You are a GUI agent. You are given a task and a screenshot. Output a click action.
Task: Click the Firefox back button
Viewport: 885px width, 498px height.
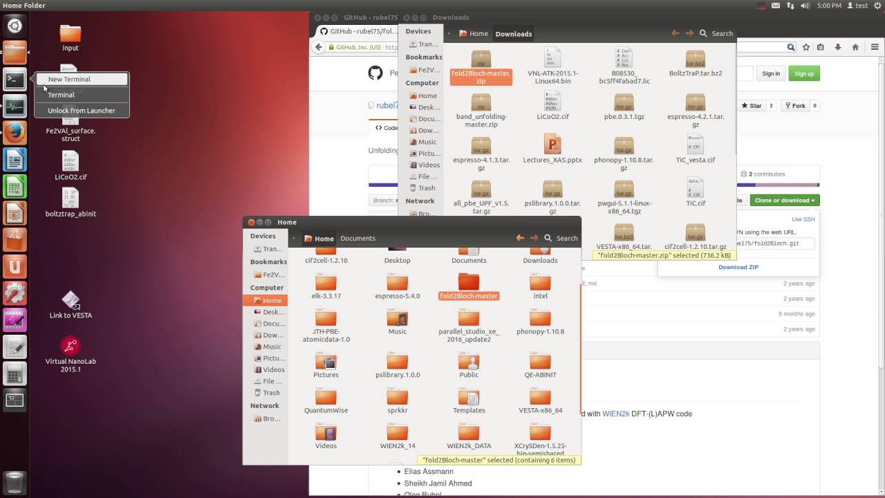click(319, 47)
